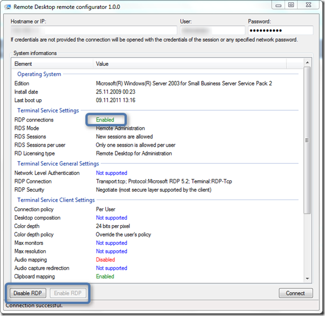This screenshot has width=325, height=316.
Task: Click the vertical scrollbar thumb
Action: click(x=307, y=140)
